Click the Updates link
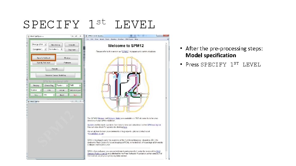 click(91, 125)
